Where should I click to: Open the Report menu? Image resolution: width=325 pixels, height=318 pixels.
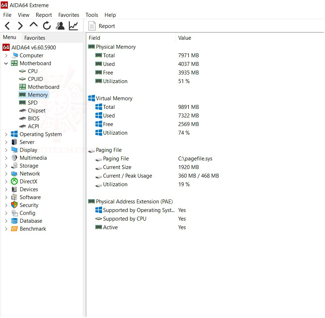[44, 15]
